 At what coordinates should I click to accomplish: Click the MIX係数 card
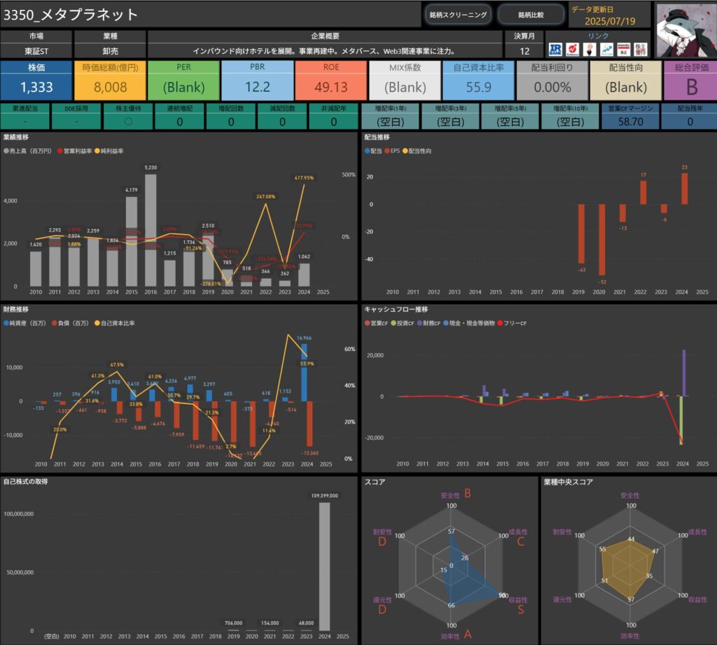(405, 80)
